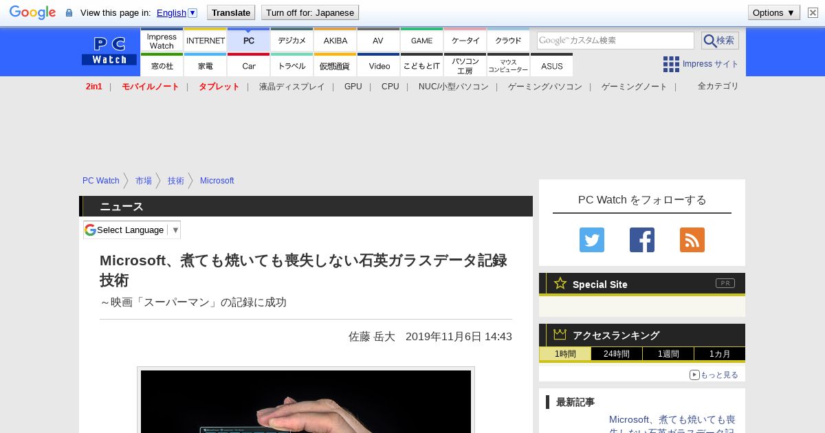Open the Select Language dropdown
This screenshot has width=825, height=433.
132,230
